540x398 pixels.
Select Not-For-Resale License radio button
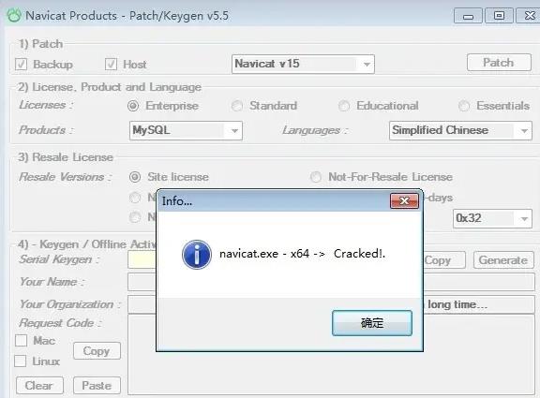tap(315, 177)
